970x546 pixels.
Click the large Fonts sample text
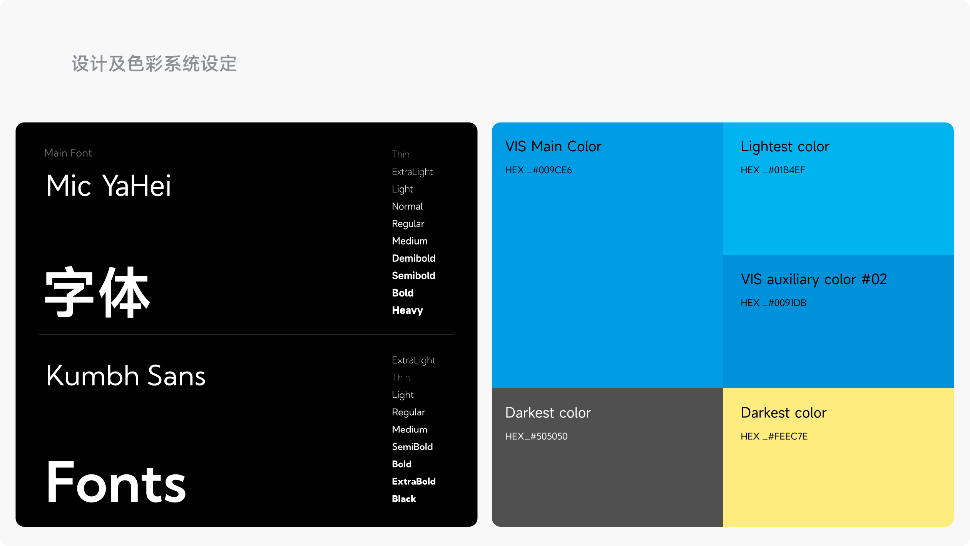[x=116, y=483]
